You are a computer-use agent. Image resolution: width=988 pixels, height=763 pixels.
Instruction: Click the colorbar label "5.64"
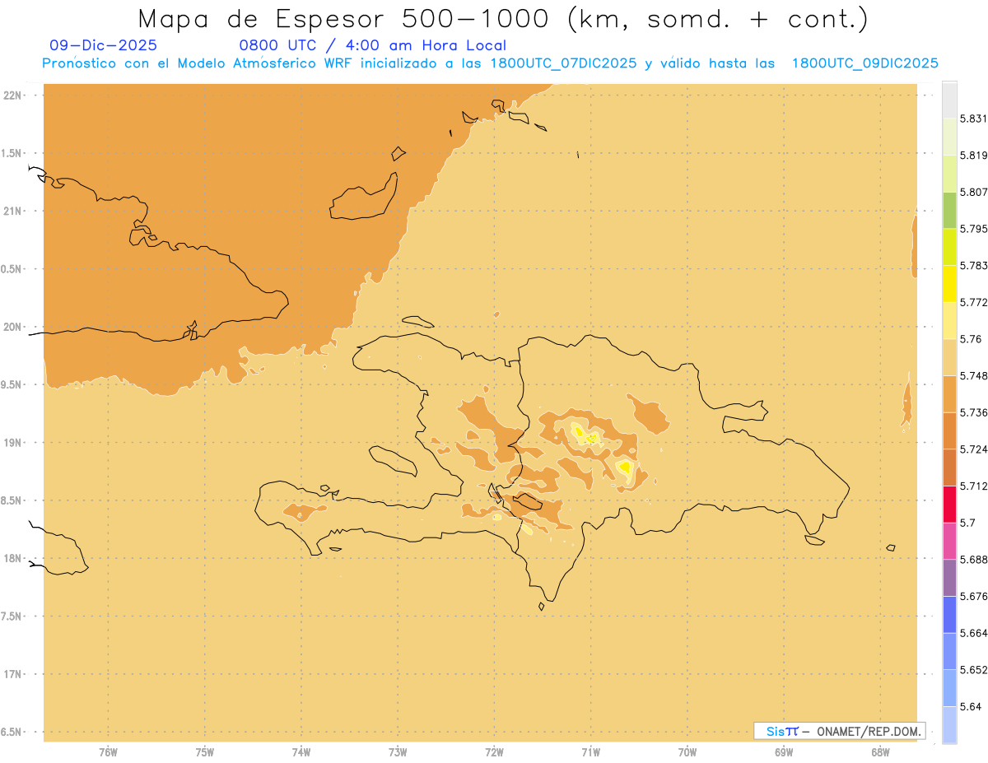[x=971, y=707]
